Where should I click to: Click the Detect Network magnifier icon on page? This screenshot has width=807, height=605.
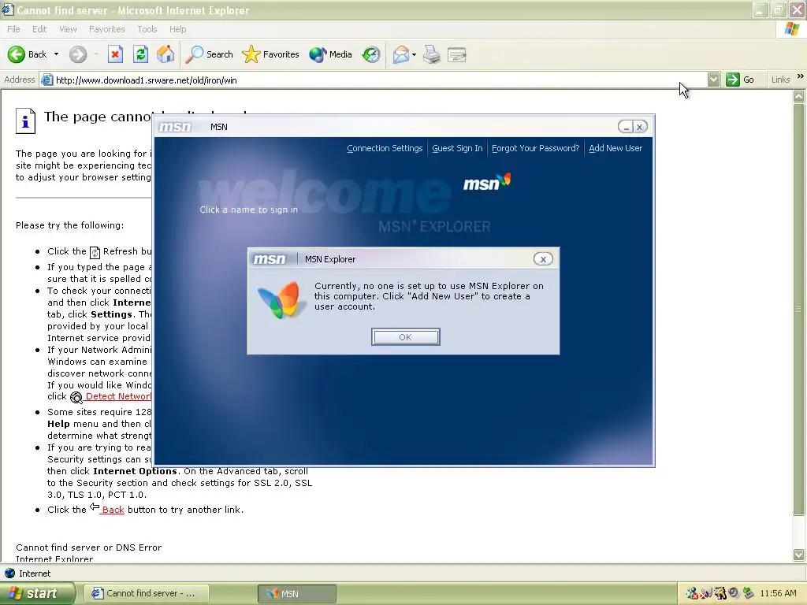click(76, 397)
